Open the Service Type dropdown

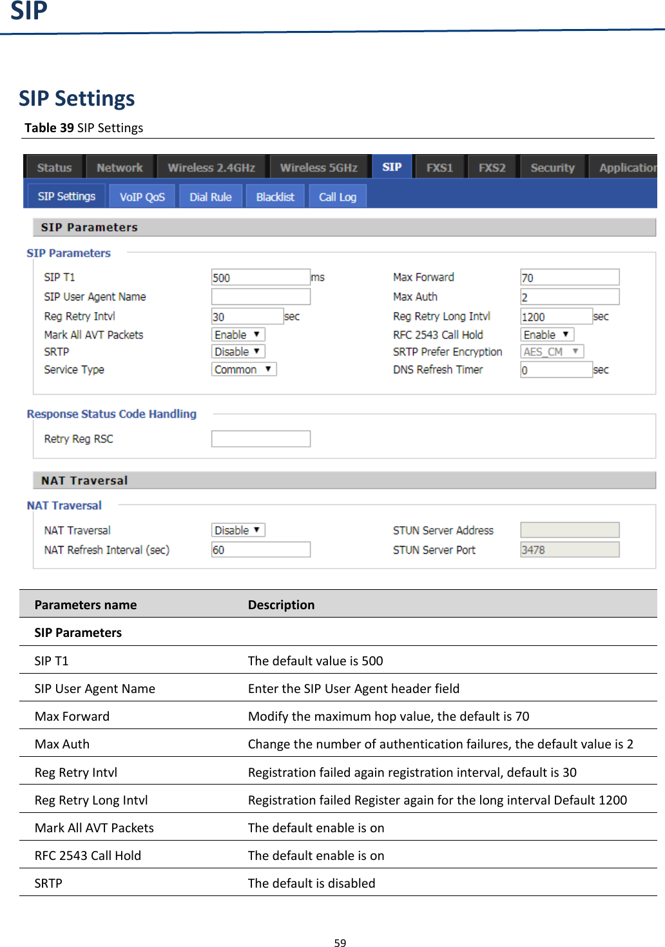tap(243, 369)
